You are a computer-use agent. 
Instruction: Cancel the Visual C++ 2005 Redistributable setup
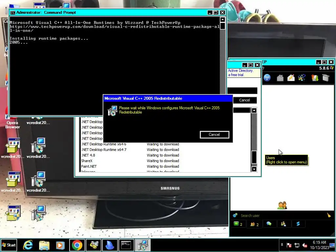pos(214,135)
